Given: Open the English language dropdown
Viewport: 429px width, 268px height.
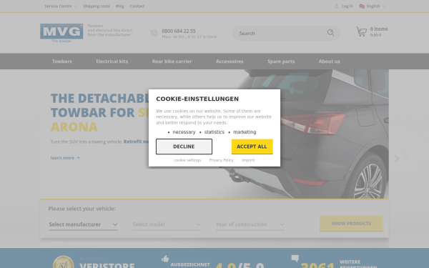Looking at the screenshot, I should click(373, 6).
